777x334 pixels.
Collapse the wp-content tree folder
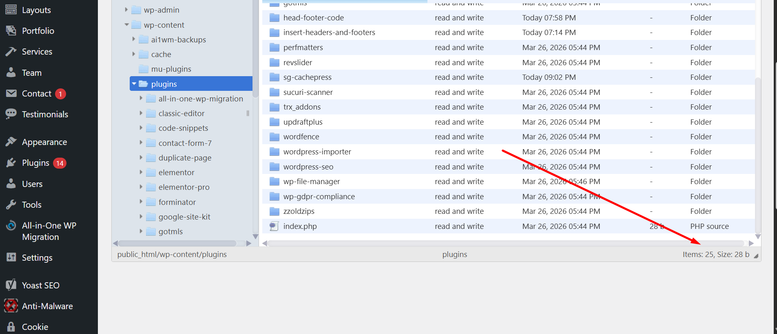(x=126, y=24)
